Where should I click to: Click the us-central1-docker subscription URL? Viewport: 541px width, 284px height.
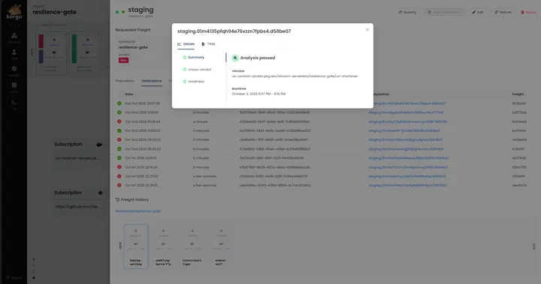click(77, 158)
